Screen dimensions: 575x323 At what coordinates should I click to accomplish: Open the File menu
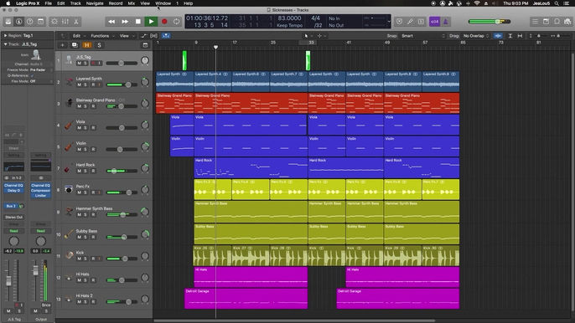click(x=48, y=3)
